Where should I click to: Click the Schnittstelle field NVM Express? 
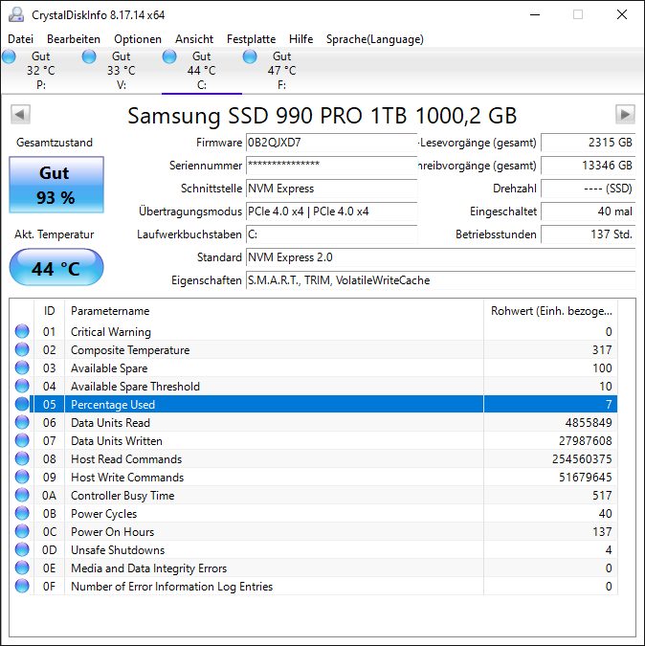click(331, 189)
